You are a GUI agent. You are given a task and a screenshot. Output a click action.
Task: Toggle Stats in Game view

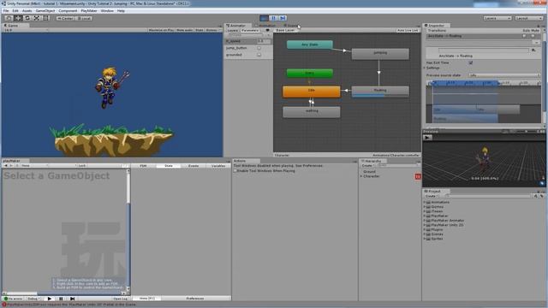[x=200, y=31]
